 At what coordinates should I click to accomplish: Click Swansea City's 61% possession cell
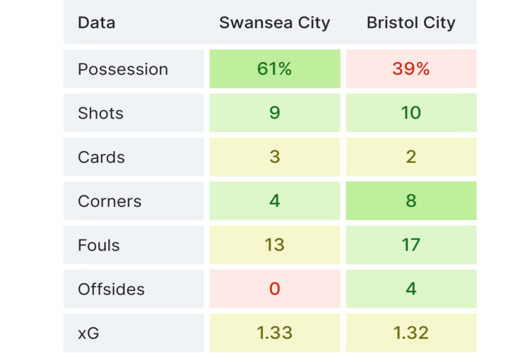pos(274,69)
